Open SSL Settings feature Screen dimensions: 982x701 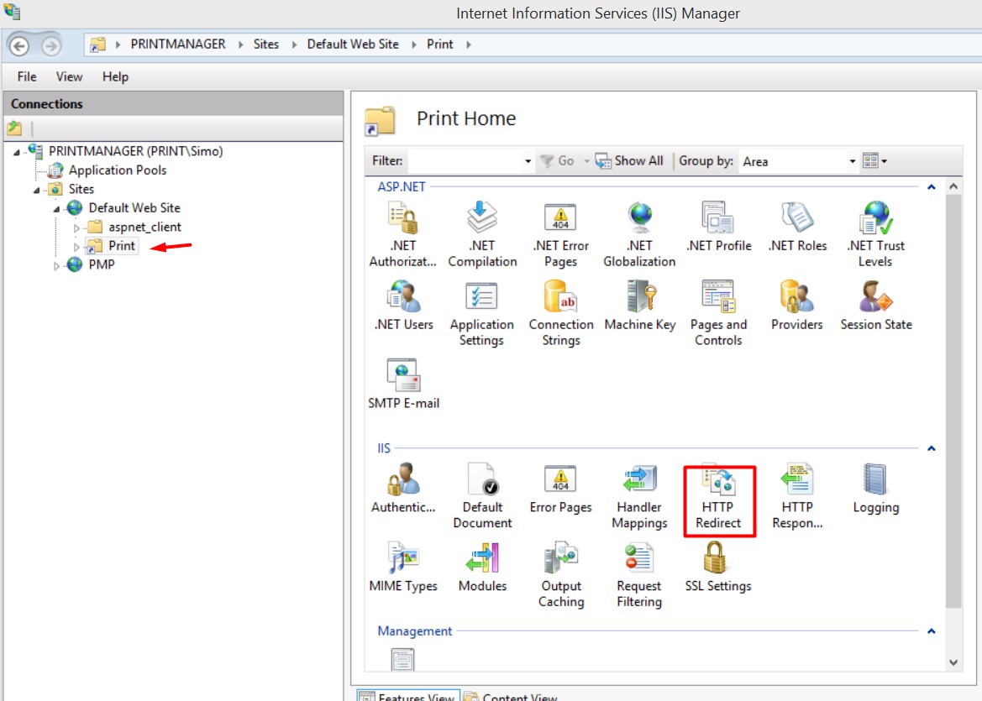(717, 567)
